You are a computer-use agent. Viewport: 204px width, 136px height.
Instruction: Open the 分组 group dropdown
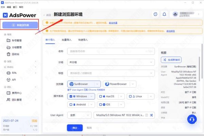pos(111,62)
